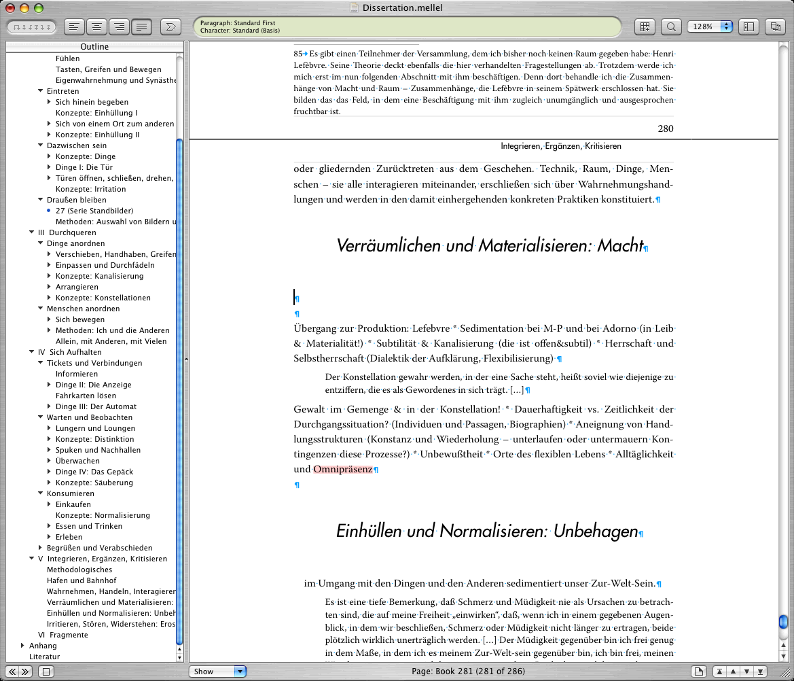Center-align text with toolbar button
This screenshot has width=794, height=681.
tap(96, 27)
